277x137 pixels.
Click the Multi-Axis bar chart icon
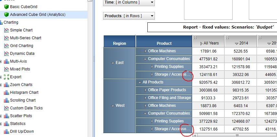point(6,61)
